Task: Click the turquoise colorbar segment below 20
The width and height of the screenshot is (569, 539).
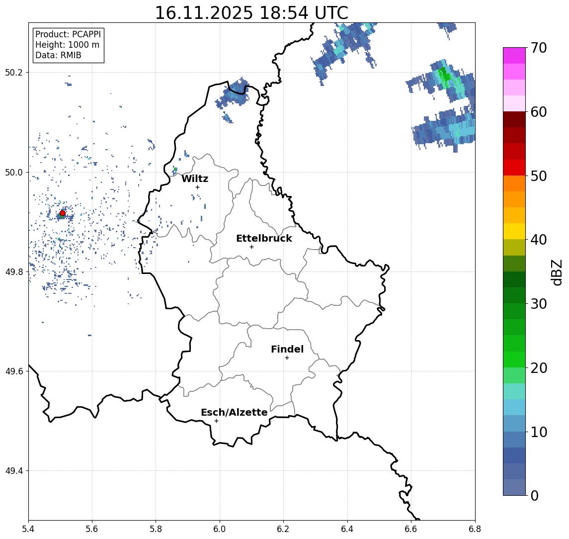Action: pyautogui.click(x=514, y=391)
